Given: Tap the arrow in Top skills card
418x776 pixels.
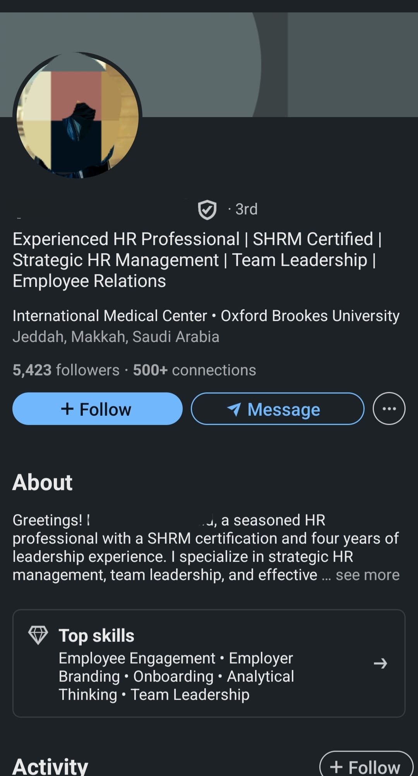Looking at the screenshot, I should point(380,664).
